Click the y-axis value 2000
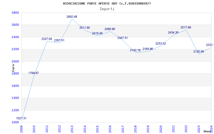214x134 pixels. (x=15, y=62)
